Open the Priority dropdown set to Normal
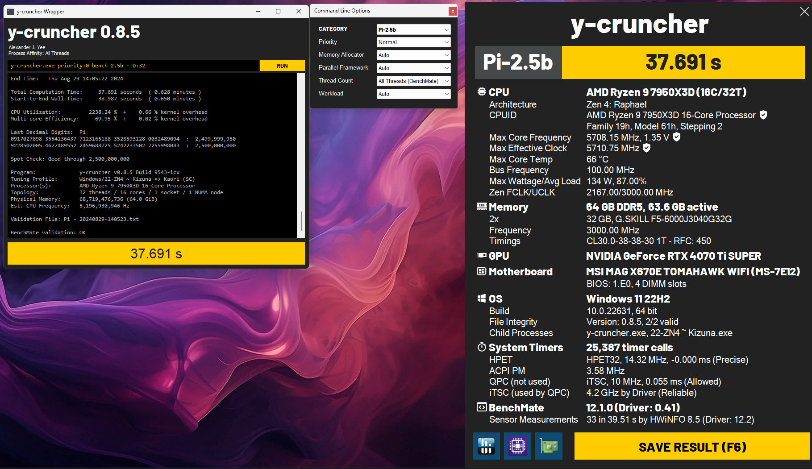The width and height of the screenshot is (812, 469). 414,42
